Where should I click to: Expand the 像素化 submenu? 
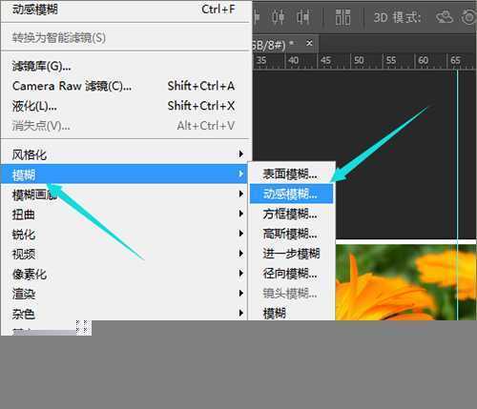coord(124,274)
